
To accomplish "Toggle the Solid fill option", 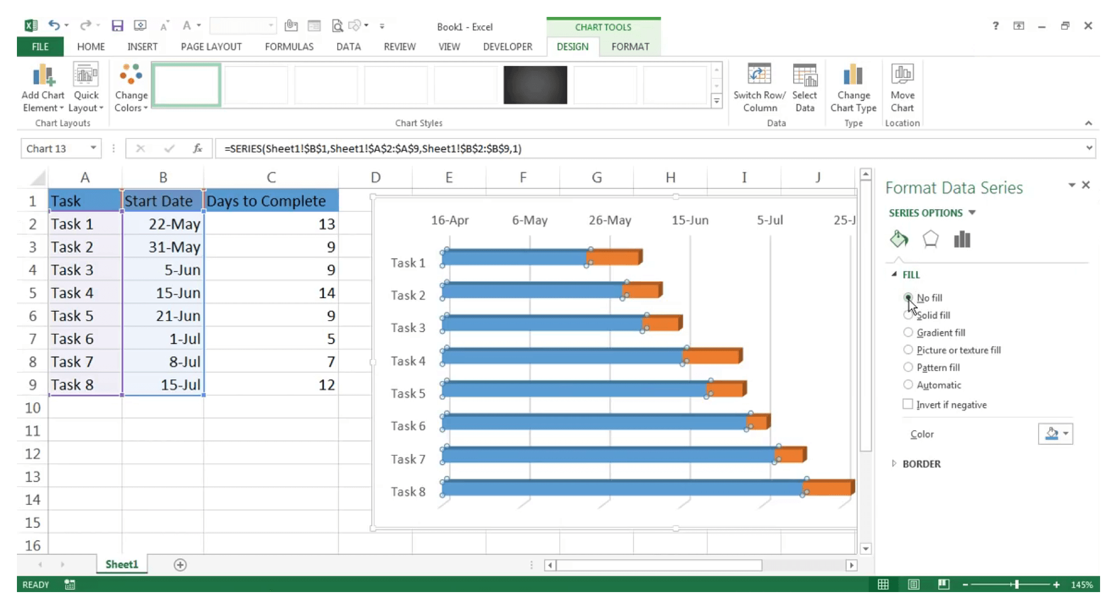I will (x=907, y=315).
